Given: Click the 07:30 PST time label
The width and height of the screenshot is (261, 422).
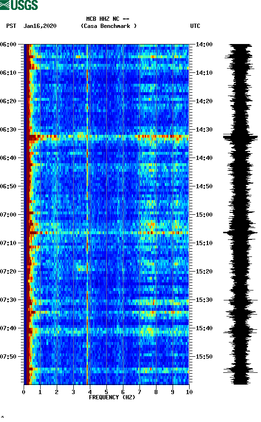Looking at the screenshot, I should [x=8, y=300].
